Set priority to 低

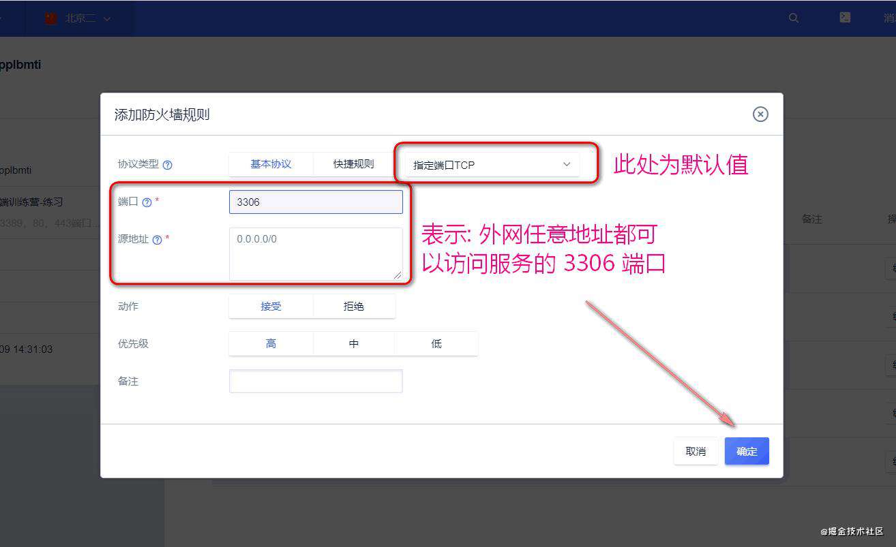[436, 343]
